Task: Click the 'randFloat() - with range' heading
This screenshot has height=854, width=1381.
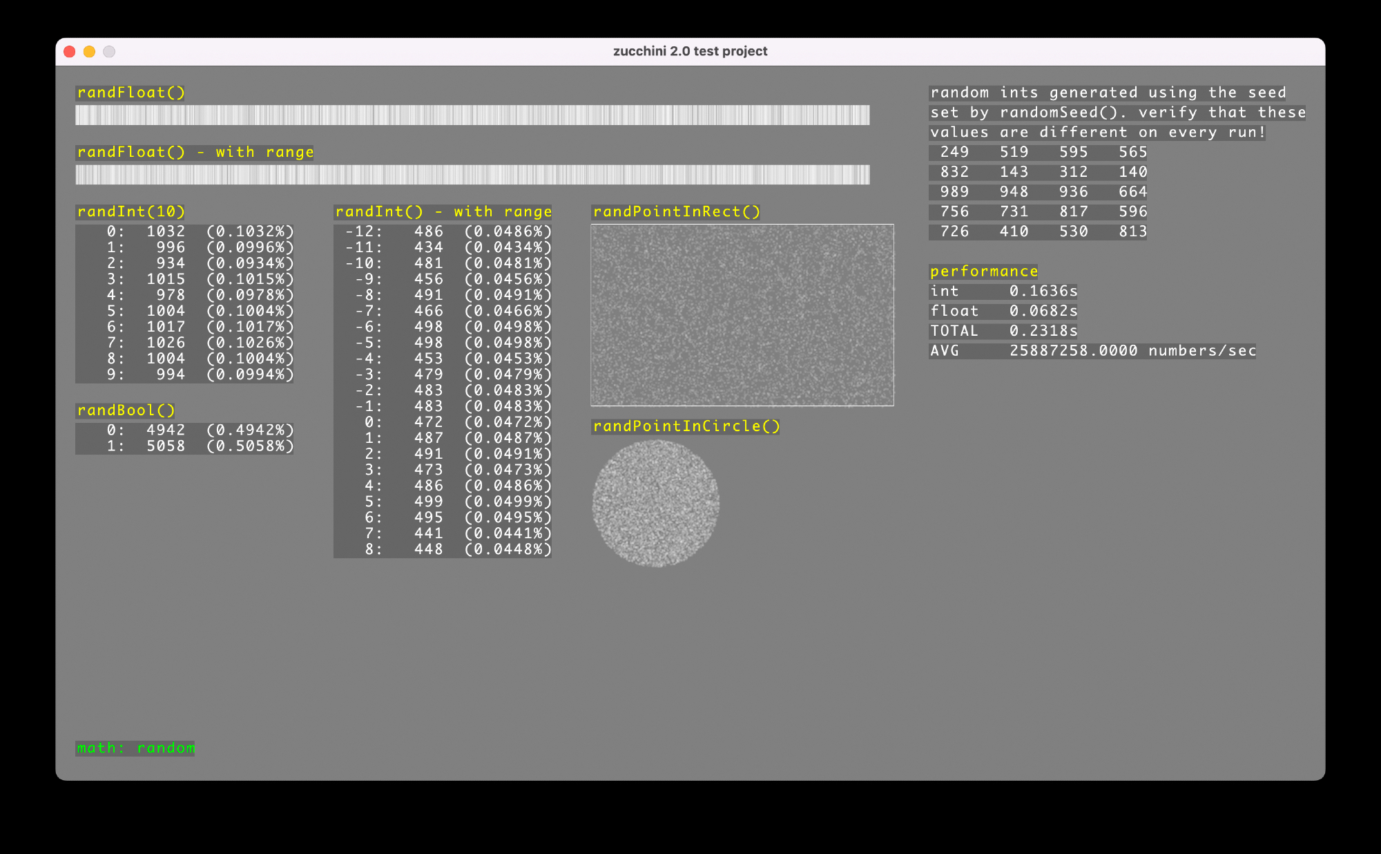Action: (x=195, y=152)
